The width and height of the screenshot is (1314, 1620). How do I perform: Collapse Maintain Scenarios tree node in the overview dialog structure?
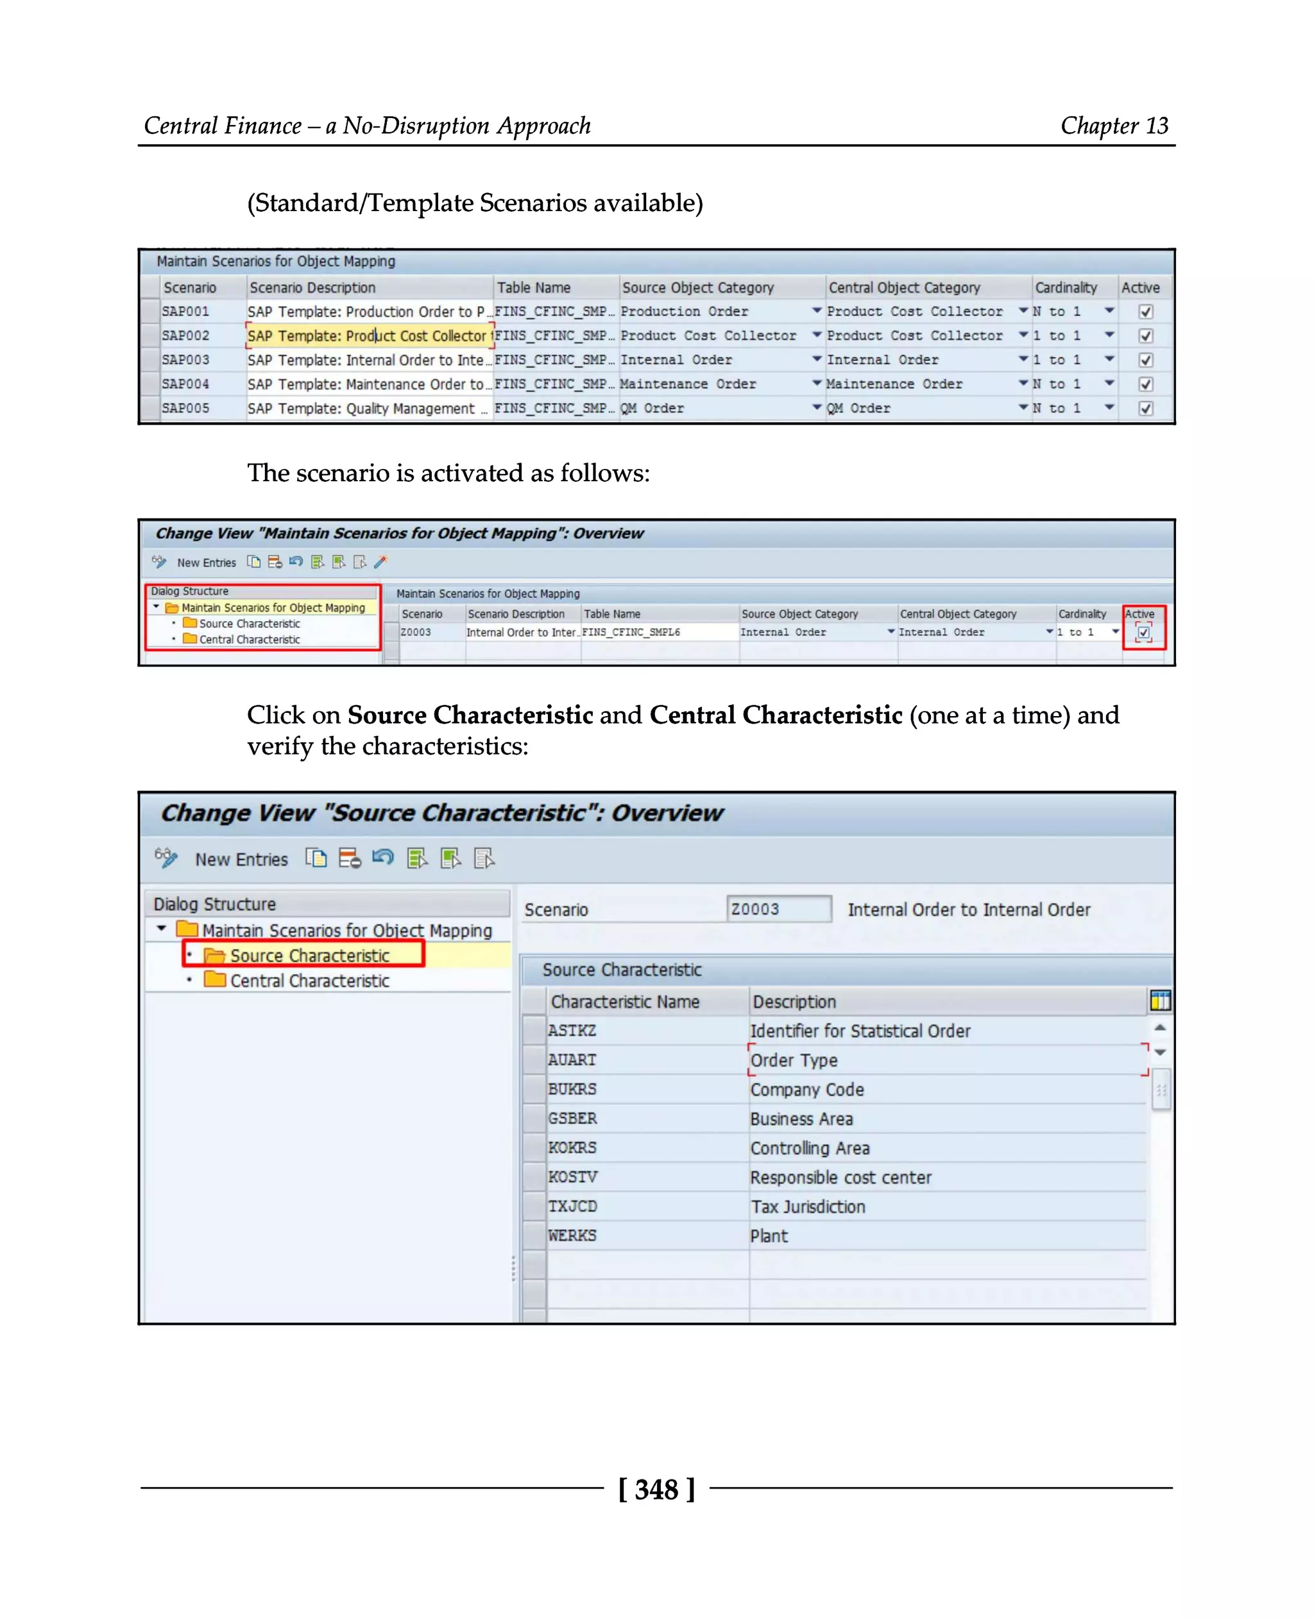coord(157,607)
